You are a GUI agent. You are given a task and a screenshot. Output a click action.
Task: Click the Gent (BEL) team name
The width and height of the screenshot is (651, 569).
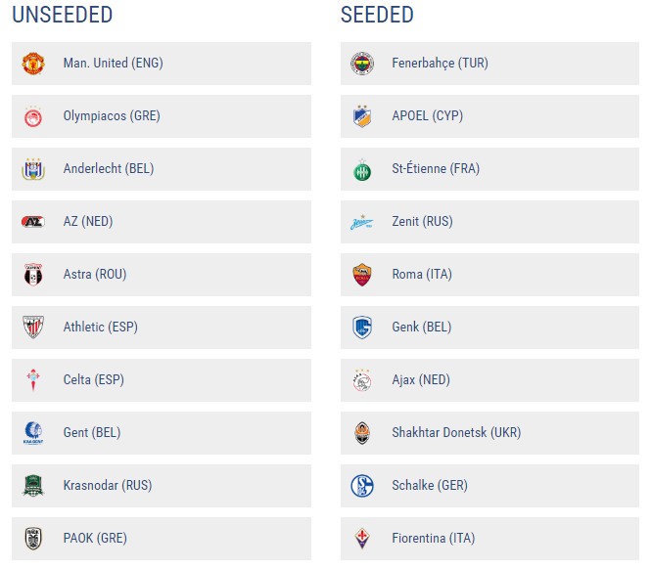[x=92, y=433]
